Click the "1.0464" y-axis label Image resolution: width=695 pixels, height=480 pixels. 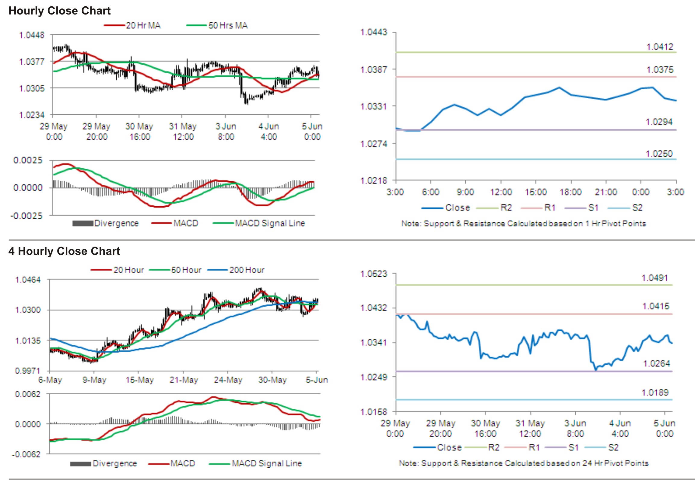click(28, 280)
